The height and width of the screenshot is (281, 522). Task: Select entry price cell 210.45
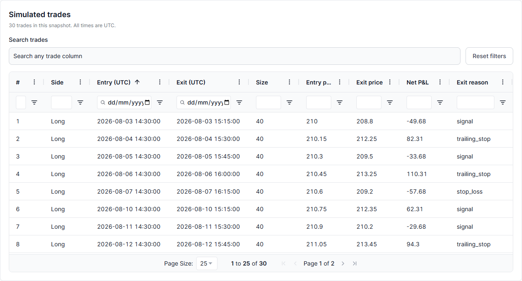[x=324, y=174]
